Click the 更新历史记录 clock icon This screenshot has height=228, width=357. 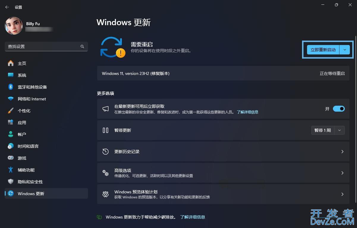coord(106,152)
